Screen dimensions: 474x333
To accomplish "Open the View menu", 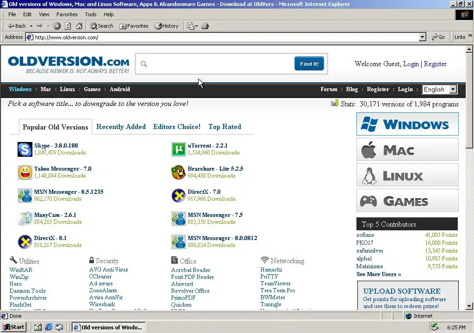I will (x=44, y=14).
